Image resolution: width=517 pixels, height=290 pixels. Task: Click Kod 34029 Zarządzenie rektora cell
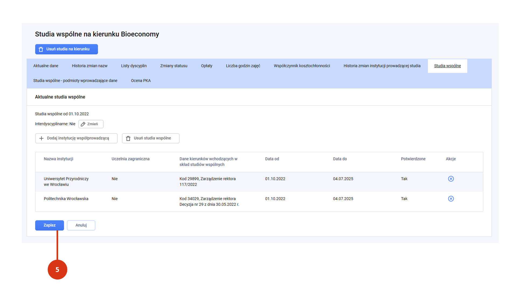point(209,202)
